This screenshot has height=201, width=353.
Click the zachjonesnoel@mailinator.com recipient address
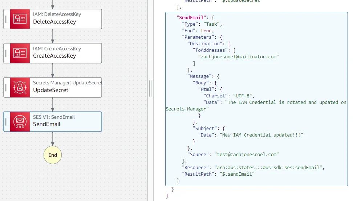pos(238,56)
